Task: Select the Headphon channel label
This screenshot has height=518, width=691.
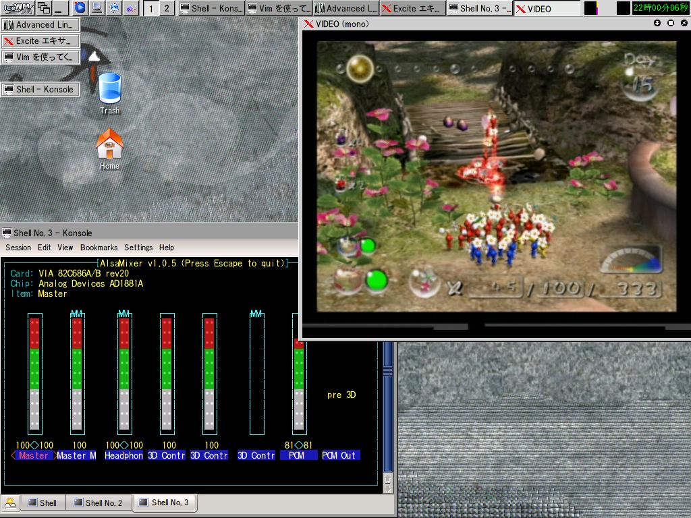Action: (124, 455)
